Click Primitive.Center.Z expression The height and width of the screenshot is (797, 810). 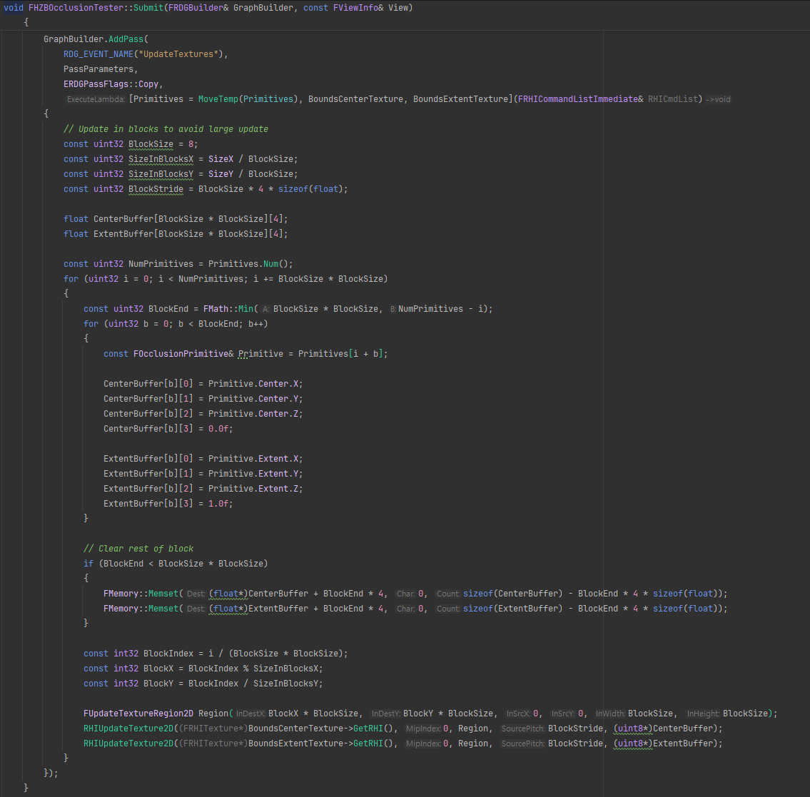pos(253,414)
